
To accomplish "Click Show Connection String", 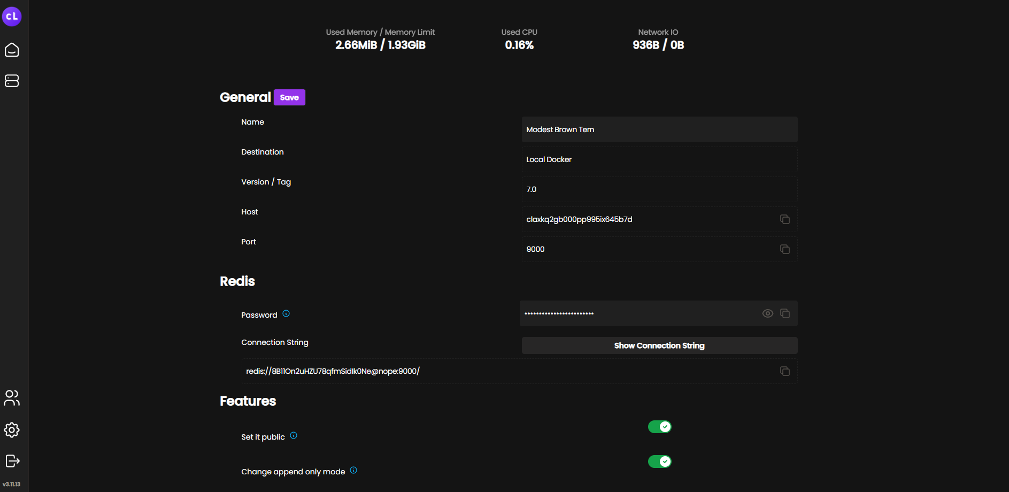I will pos(659,345).
